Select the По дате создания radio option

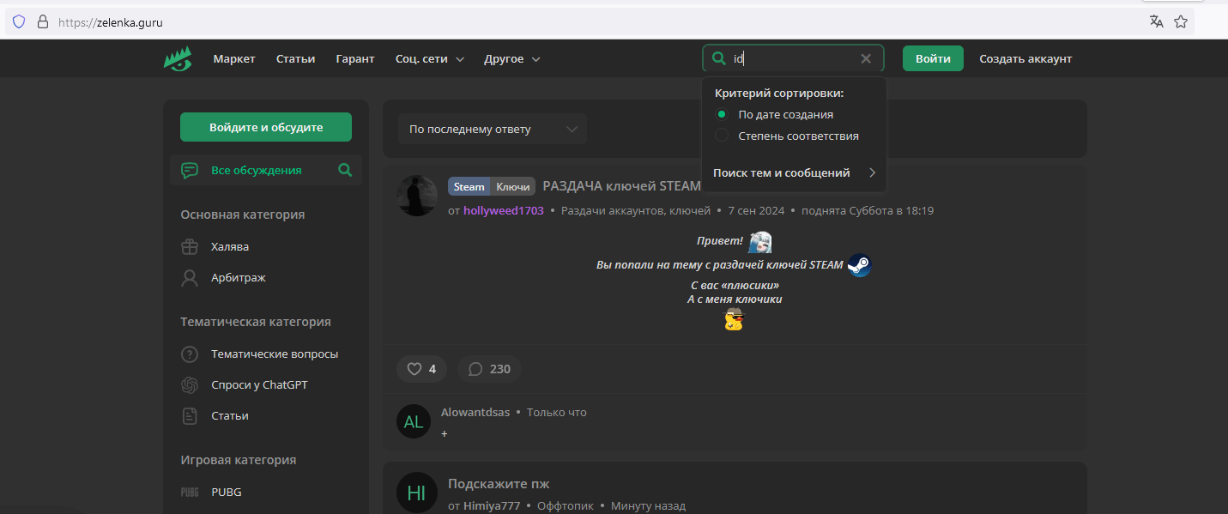pos(722,114)
